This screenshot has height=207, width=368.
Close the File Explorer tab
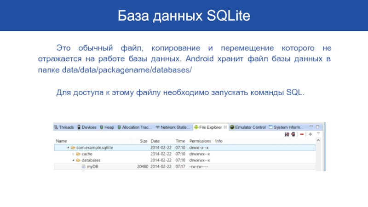[x=225, y=127]
